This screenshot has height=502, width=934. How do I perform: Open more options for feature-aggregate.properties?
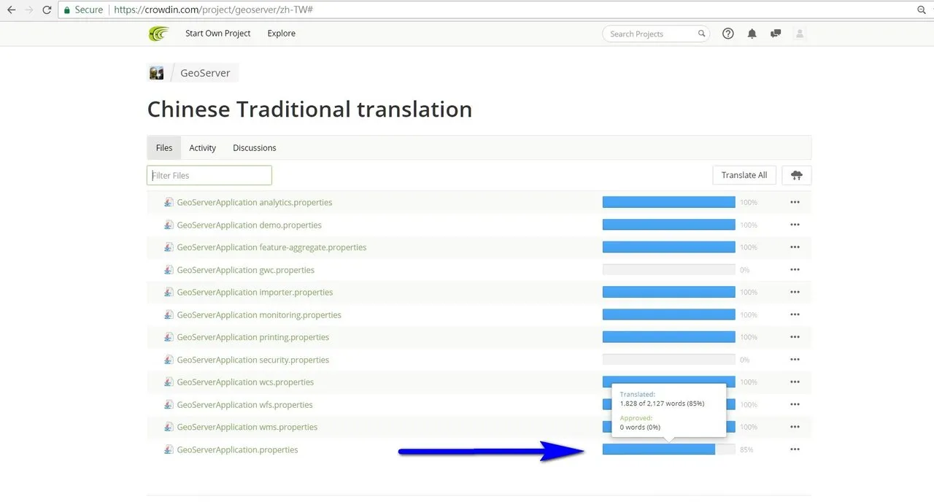pos(795,247)
